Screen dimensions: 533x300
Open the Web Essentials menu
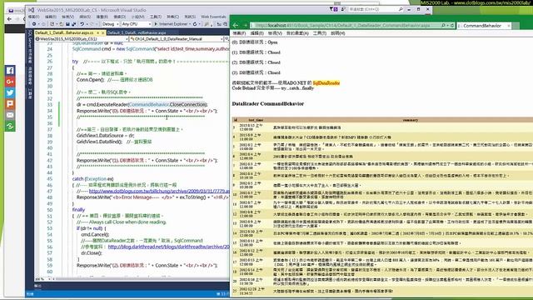pos(213,17)
